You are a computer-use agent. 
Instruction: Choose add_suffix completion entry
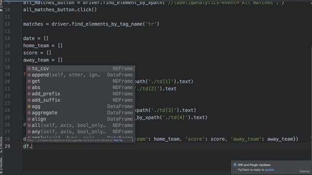pos(80,100)
